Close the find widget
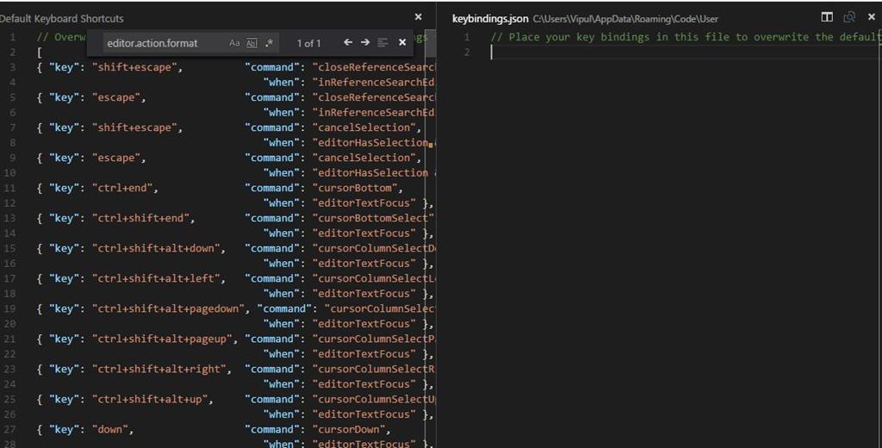Screen dimensions: 882x448 (402, 43)
